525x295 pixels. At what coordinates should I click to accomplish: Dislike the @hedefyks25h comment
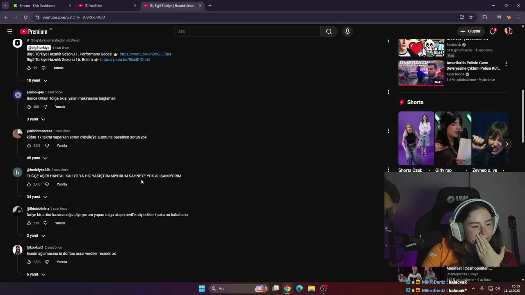[x=47, y=184]
